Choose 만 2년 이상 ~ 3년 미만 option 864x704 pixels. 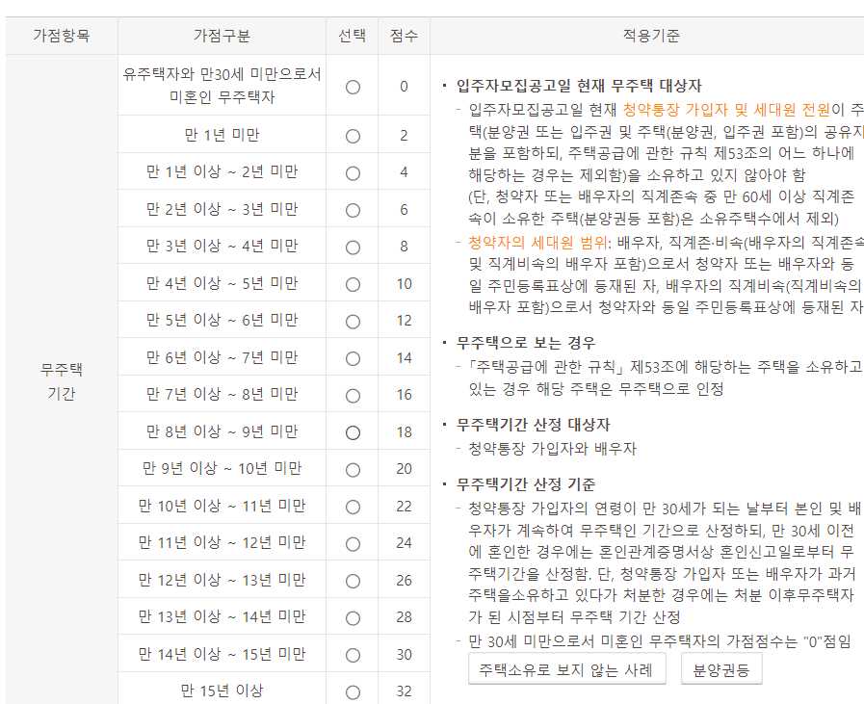pos(353,210)
